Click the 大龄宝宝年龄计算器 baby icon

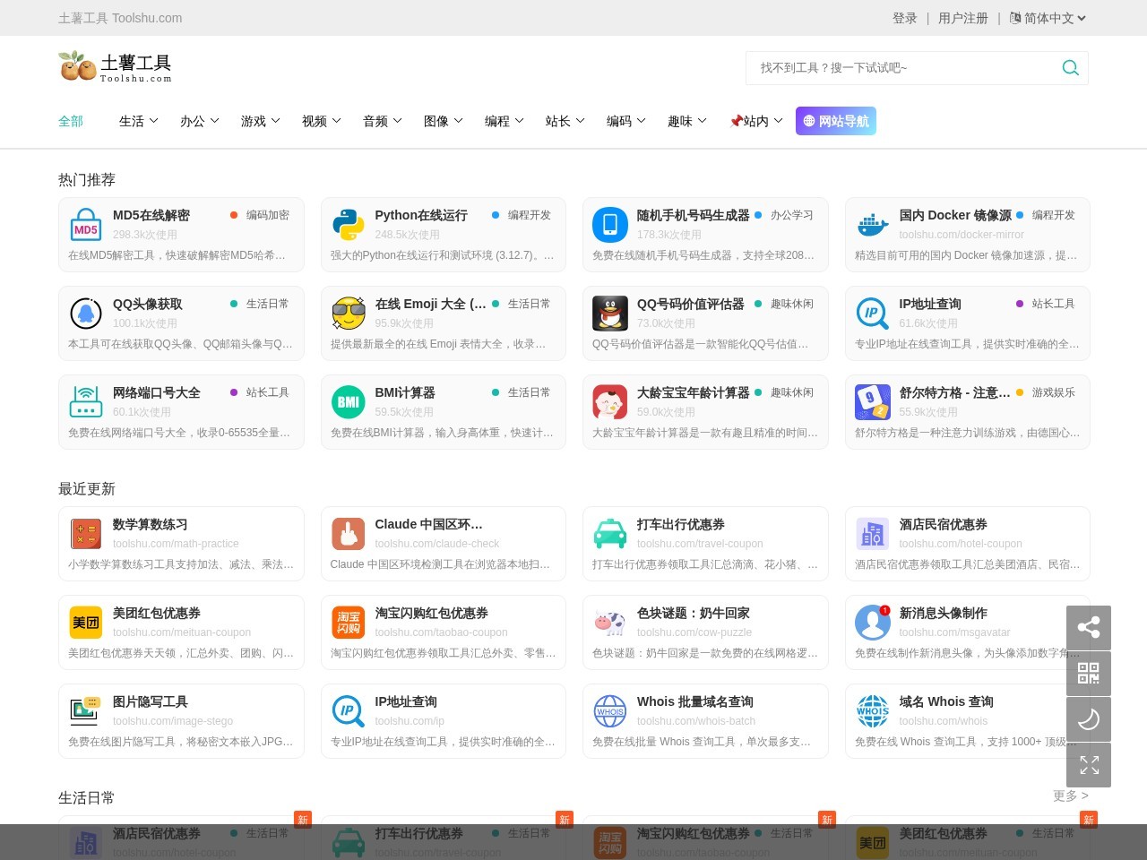click(610, 401)
